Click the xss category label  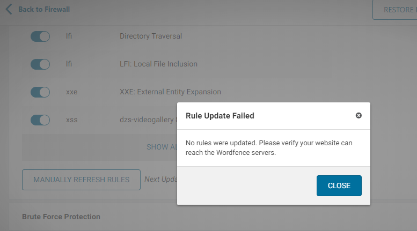point(72,120)
